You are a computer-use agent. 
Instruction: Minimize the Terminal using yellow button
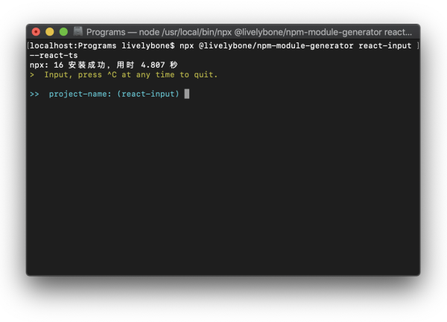(x=50, y=32)
